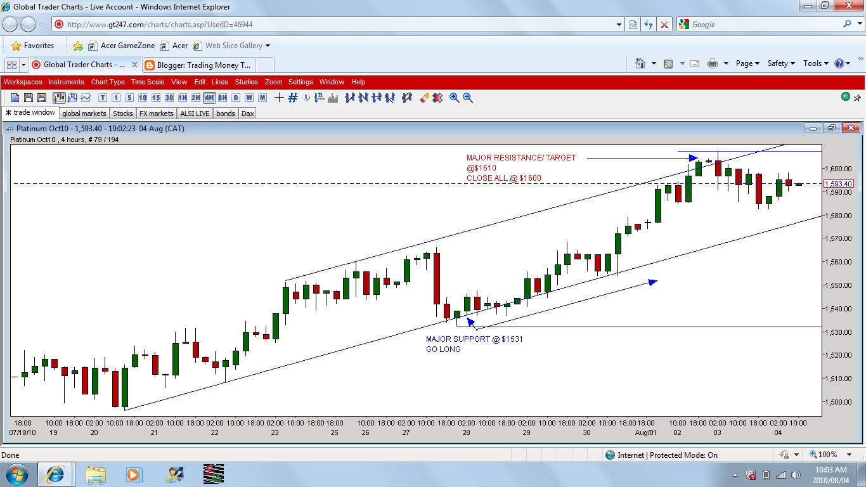Image resolution: width=866 pixels, height=487 pixels.
Task: Select the ALSI LIVE tab
Action: coord(194,113)
